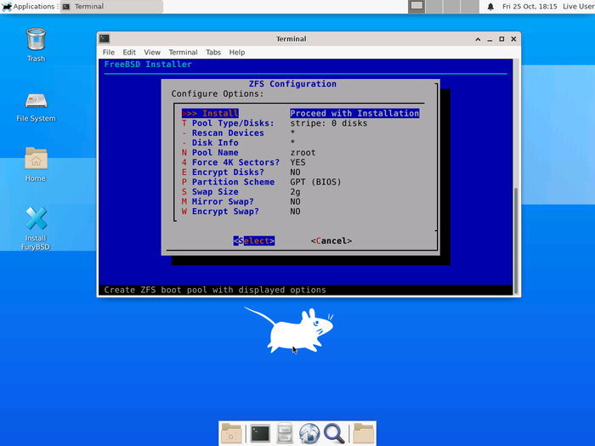595x446 pixels.
Task: Select the 'Rescan Devices' option
Action: point(223,133)
